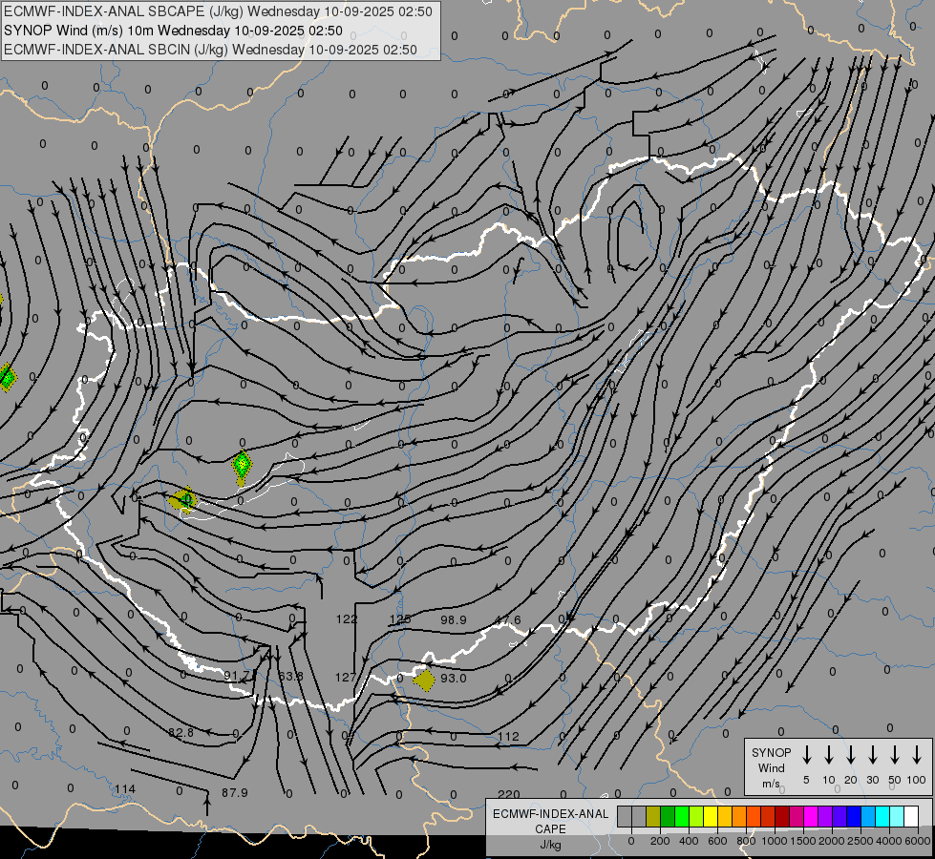Click the CAPE value 82.8
The width and height of the screenshot is (935, 859).
[181, 732]
